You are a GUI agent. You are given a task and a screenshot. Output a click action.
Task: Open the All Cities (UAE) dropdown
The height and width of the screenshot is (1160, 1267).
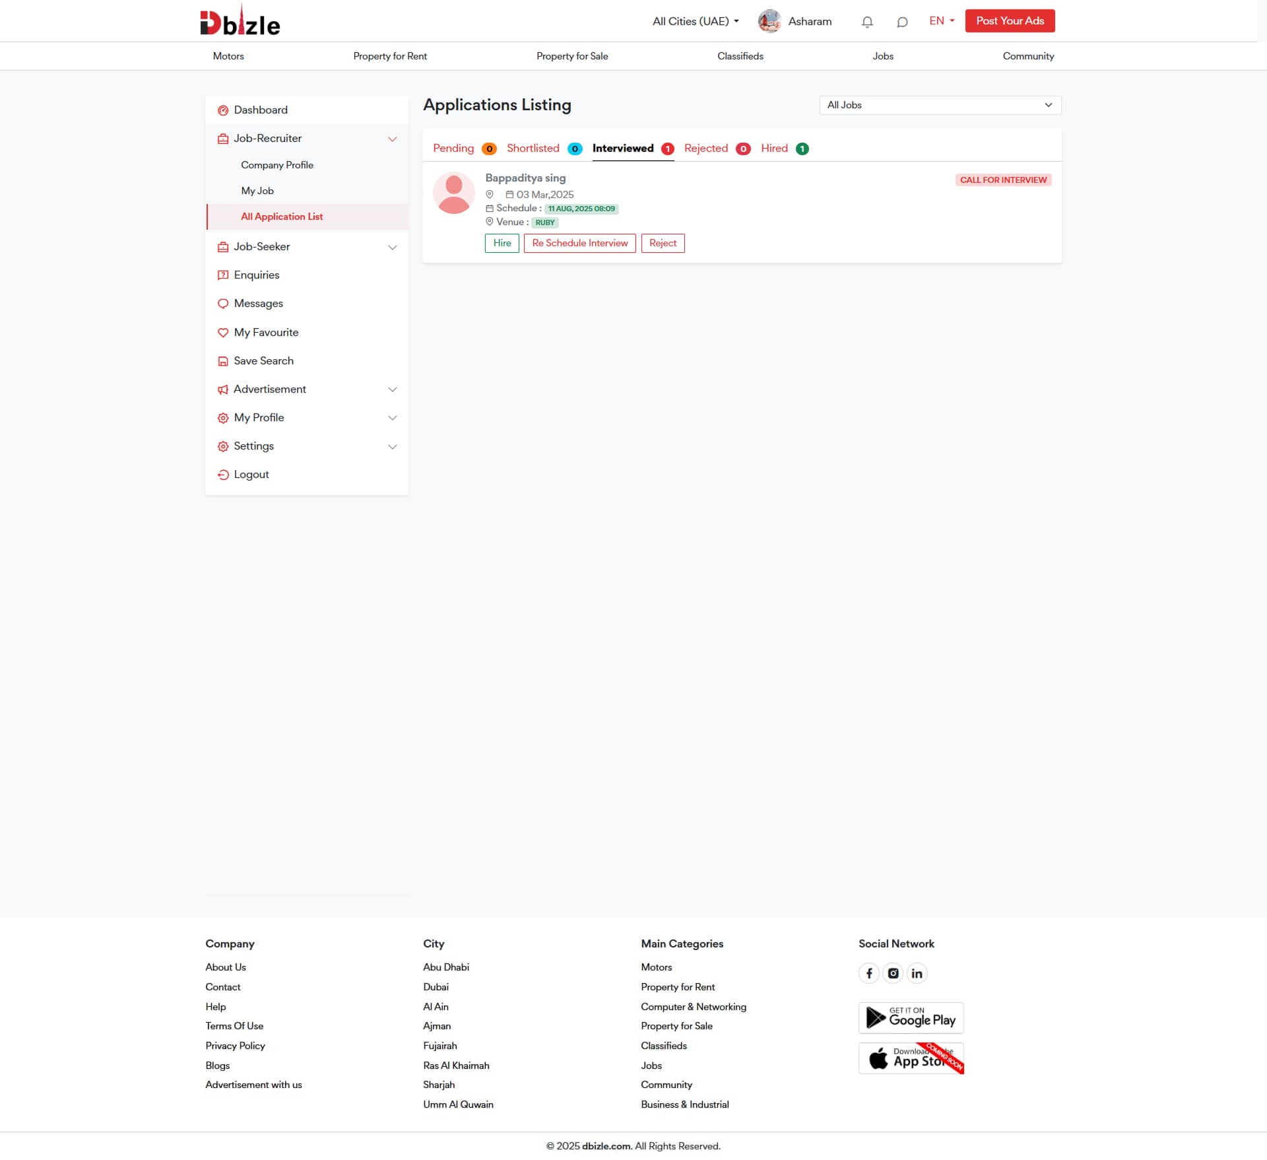click(696, 21)
